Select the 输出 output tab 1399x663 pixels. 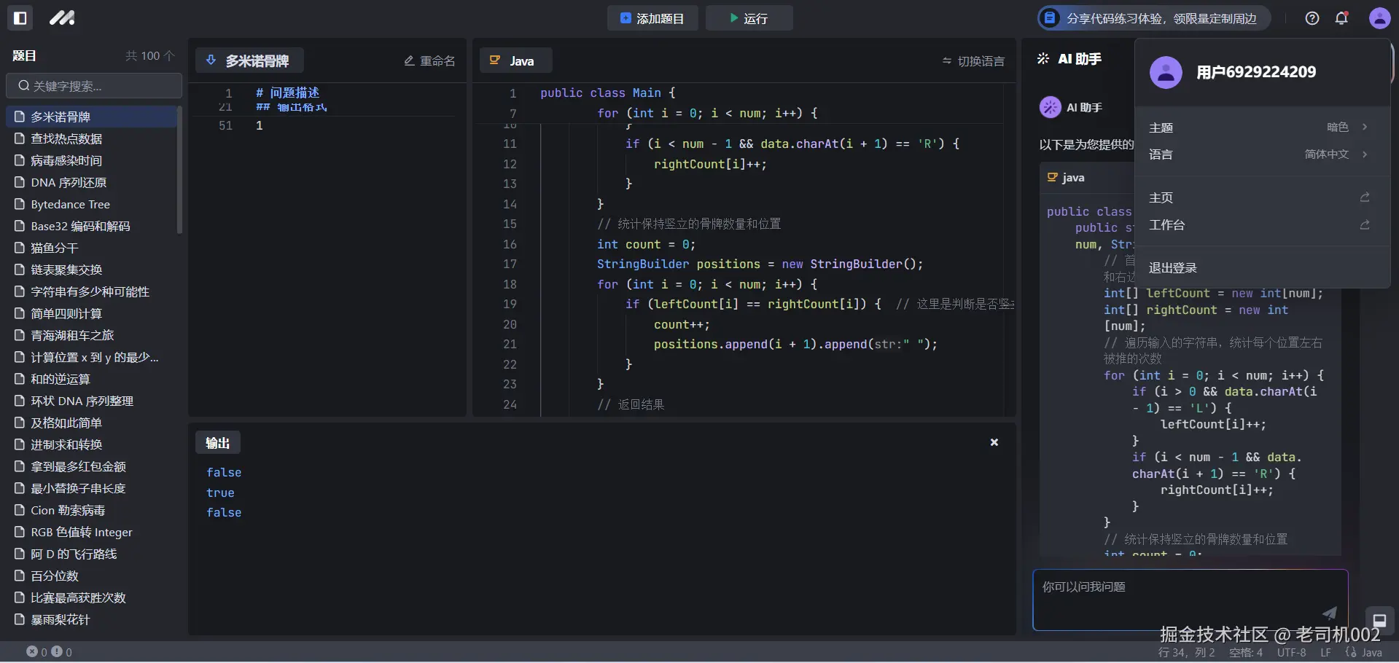coord(217,442)
